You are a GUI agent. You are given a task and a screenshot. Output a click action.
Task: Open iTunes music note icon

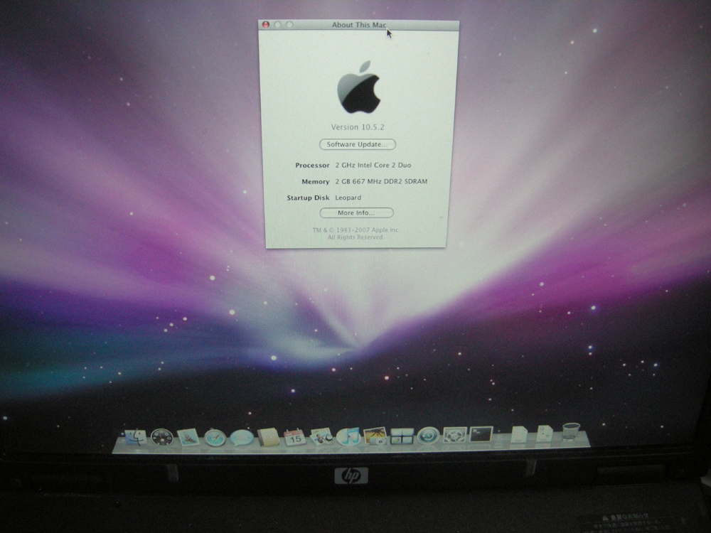348,436
